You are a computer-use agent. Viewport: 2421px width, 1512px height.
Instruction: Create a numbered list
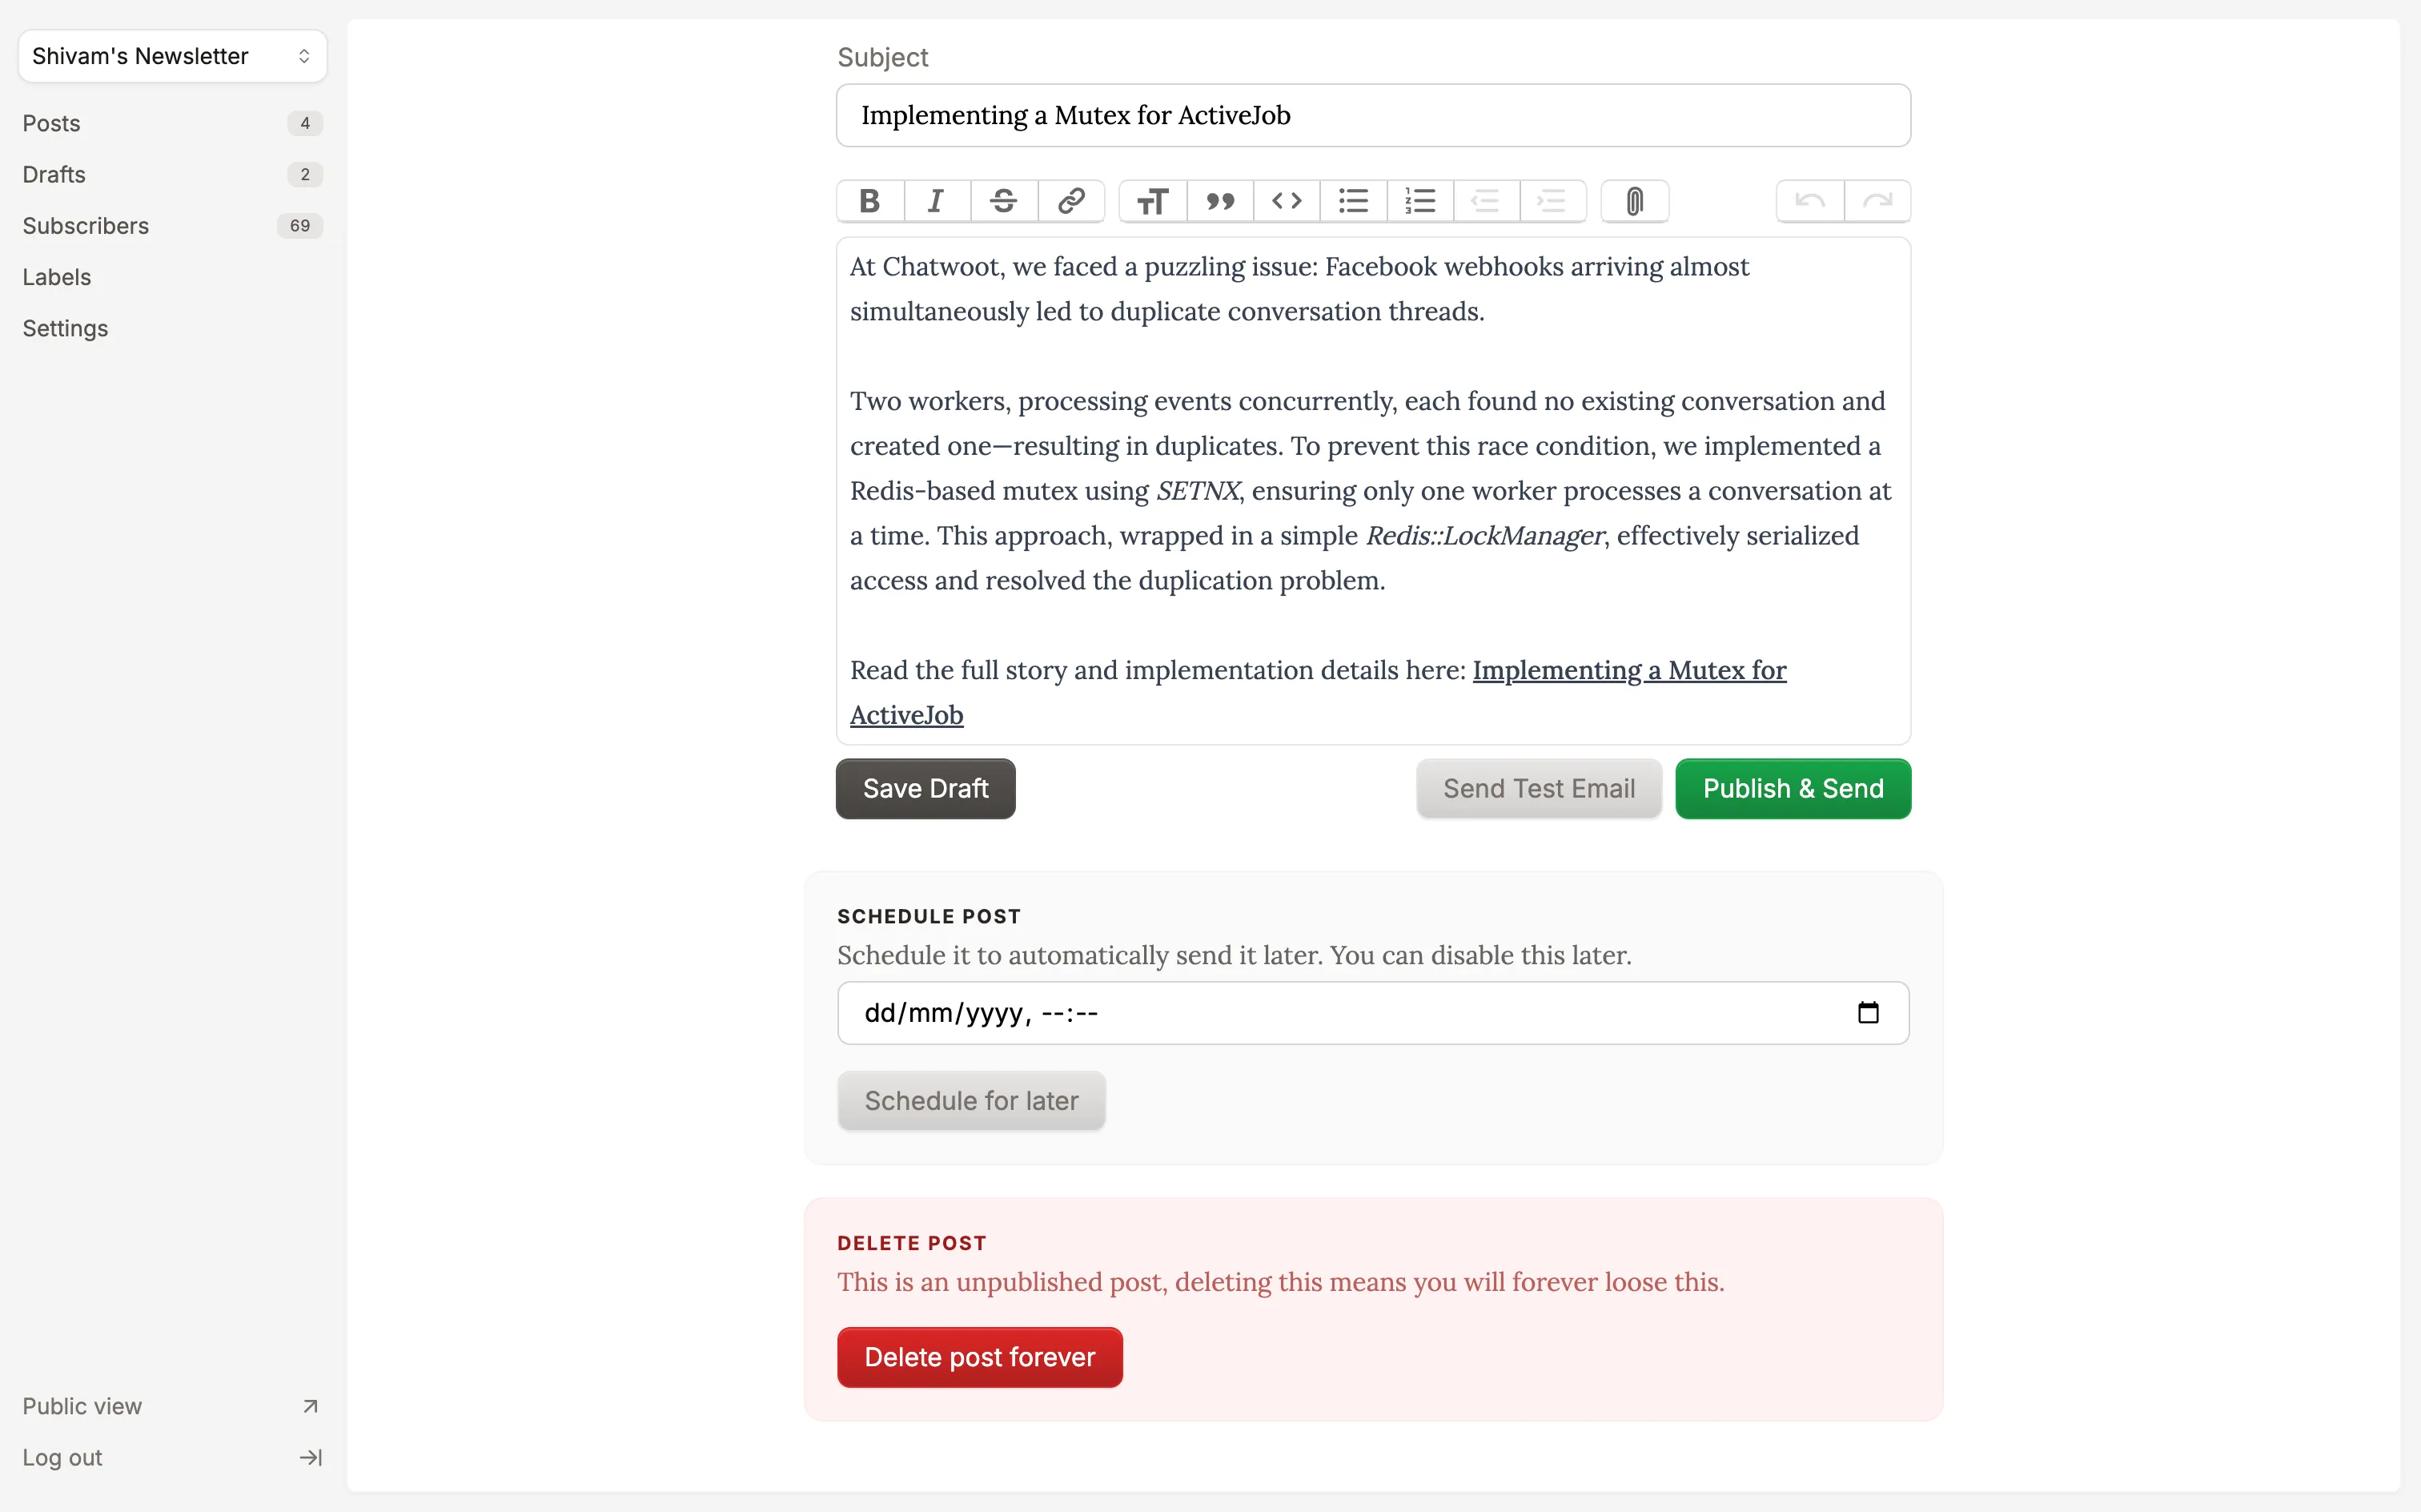(x=1419, y=200)
